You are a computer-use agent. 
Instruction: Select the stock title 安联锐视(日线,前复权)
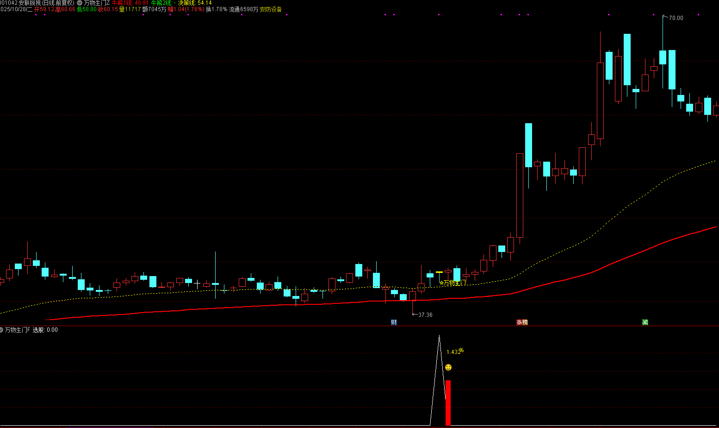pos(46,3)
